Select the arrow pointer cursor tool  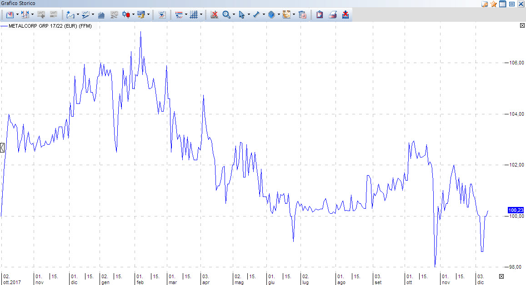coord(241,15)
